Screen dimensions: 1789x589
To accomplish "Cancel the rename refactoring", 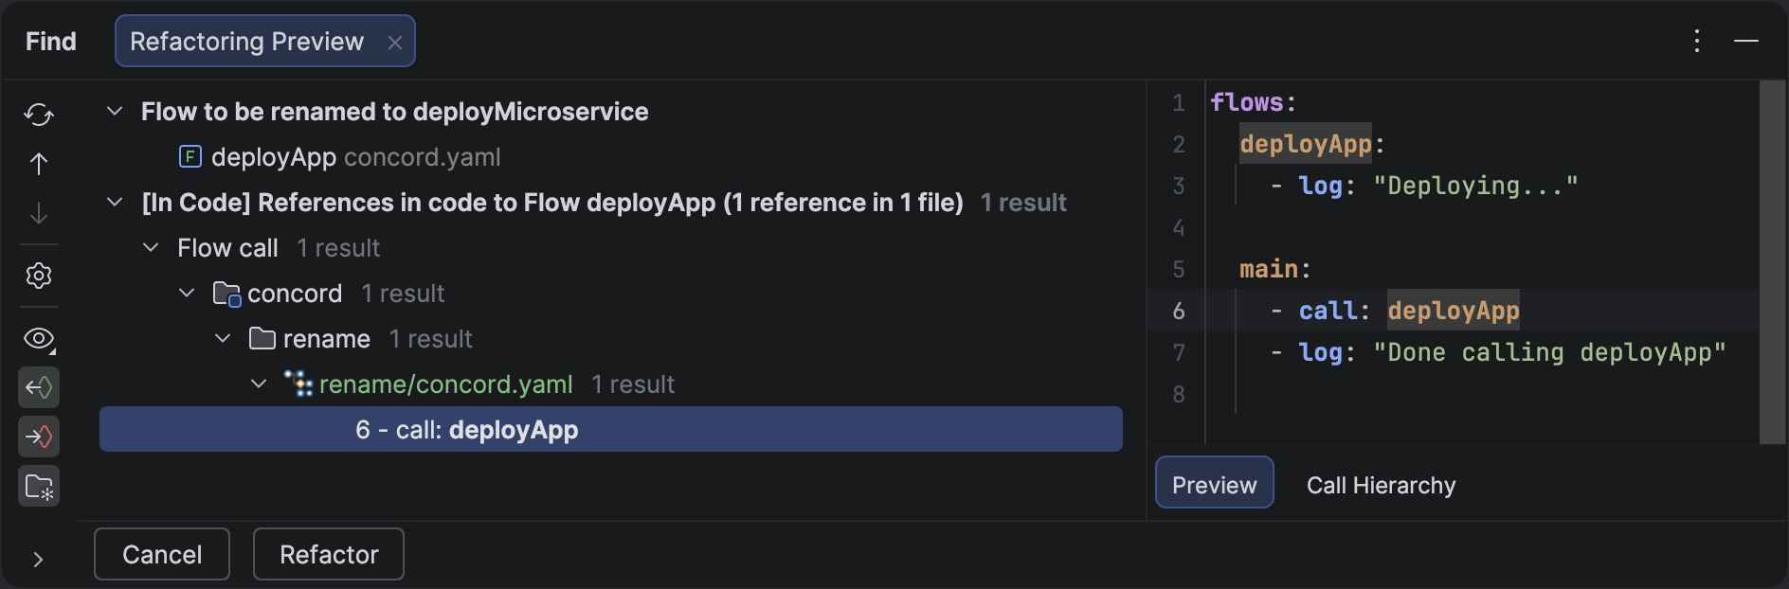I will click(161, 554).
